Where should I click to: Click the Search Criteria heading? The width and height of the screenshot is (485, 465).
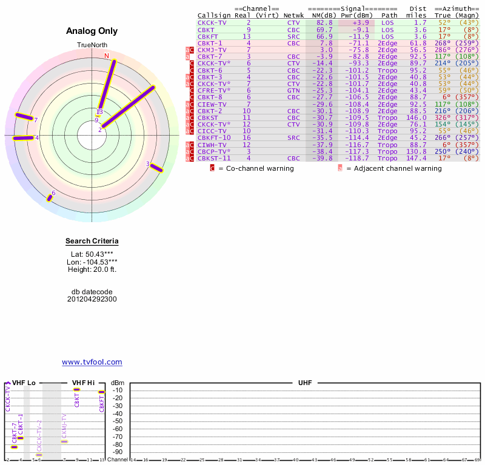92,241
